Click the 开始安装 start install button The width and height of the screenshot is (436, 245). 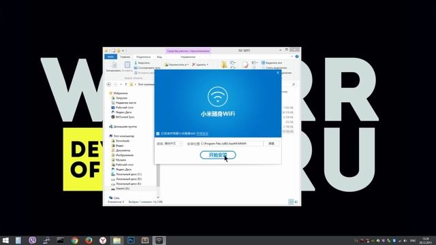(x=218, y=154)
